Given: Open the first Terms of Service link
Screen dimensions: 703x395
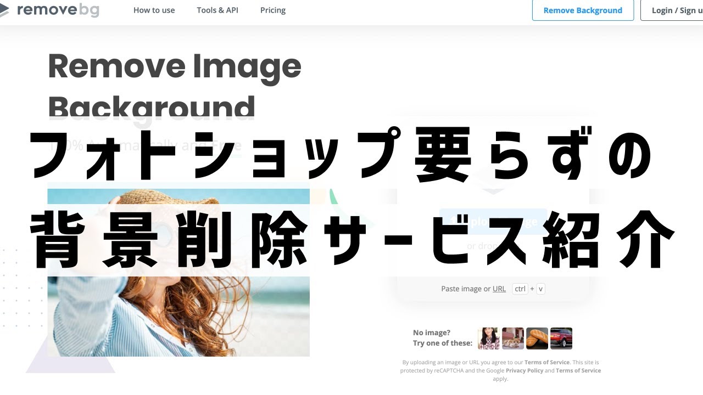Looking at the screenshot, I should coord(547,362).
